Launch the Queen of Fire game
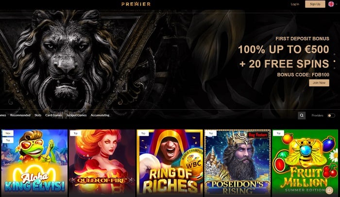The width and height of the screenshot is (340, 197). click(x=102, y=163)
